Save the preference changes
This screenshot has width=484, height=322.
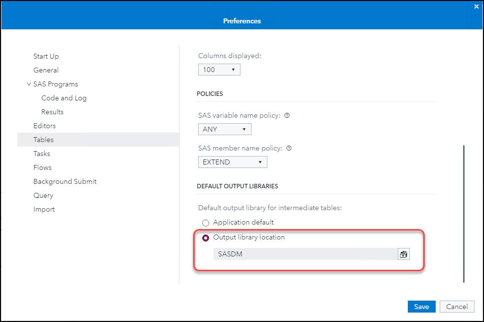point(421,307)
